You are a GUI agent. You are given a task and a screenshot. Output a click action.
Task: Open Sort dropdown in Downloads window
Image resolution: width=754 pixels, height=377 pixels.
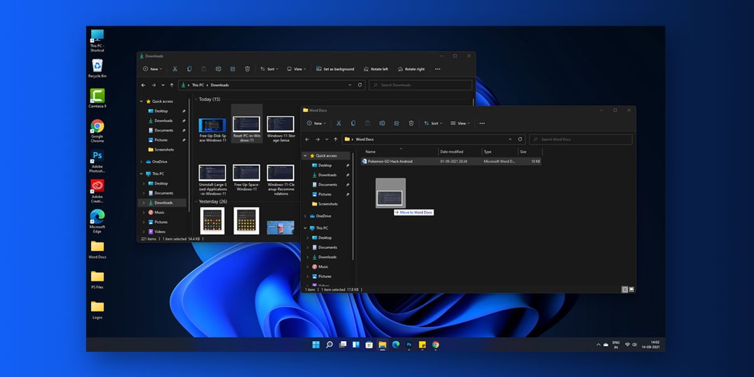(270, 69)
